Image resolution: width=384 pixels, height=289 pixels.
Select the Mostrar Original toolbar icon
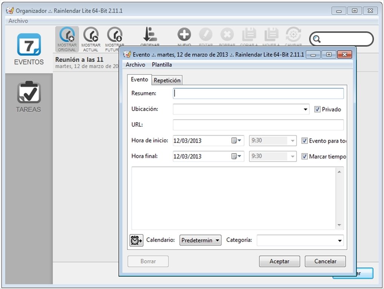(x=67, y=39)
